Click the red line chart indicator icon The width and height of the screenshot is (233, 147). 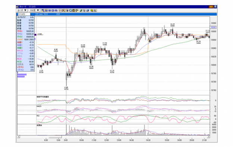pyautogui.click(x=60, y=10)
